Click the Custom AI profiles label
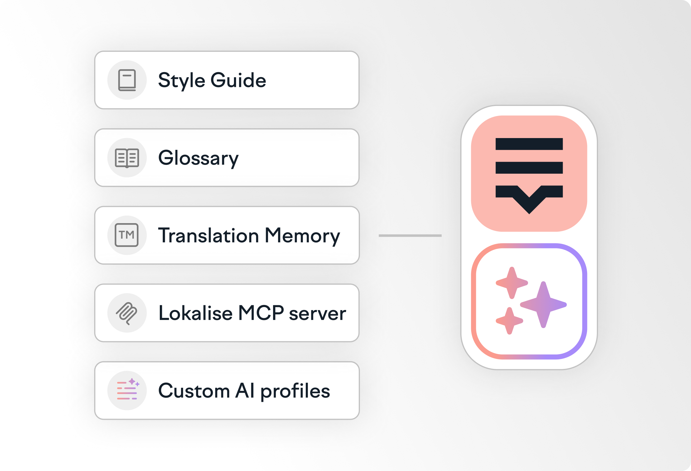The image size is (691, 471). click(244, 390)
